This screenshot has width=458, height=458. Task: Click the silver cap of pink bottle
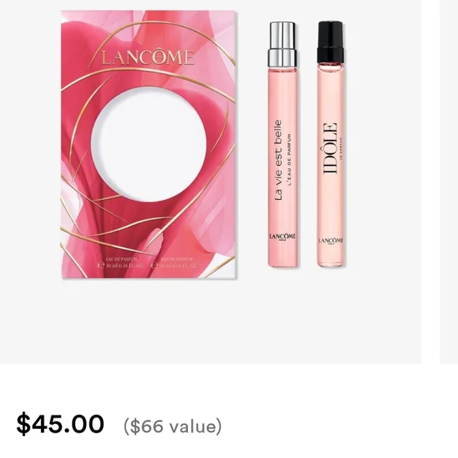pos(283,44)
